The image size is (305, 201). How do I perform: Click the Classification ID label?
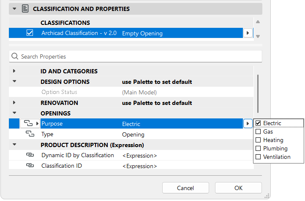pos(62,166)
